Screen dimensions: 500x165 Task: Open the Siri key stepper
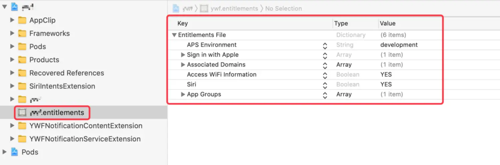click(x=325, y=85)
